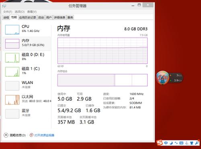Switch to the 详细信息 tab

[x=59, y=18]
